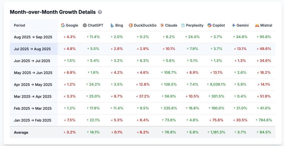Click the Month-over-Month Growth Details heading
284x146 pixels.
coord(53,12)
